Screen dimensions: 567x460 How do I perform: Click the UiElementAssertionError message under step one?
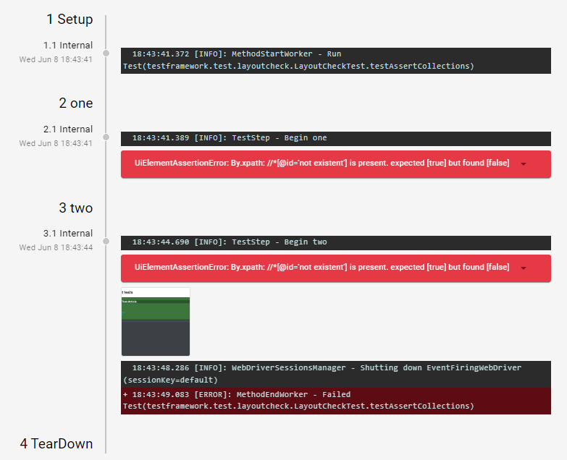(x=322, y=163)
